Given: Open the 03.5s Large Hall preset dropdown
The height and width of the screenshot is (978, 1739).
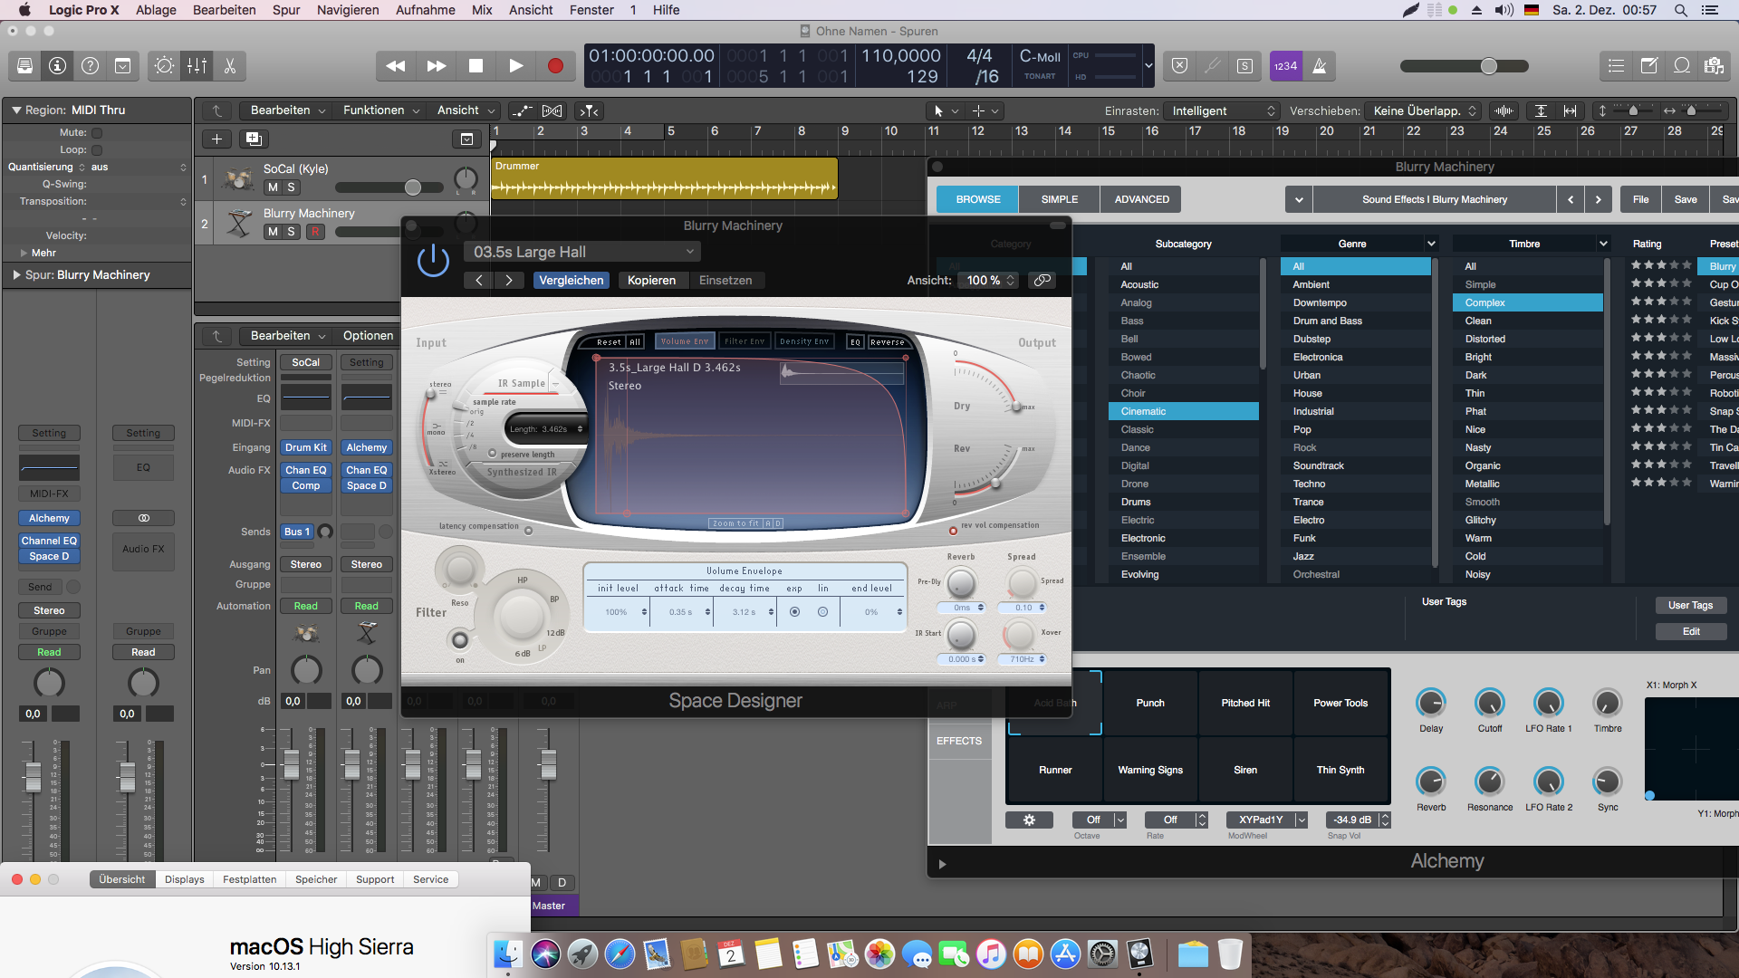Looking at the screenshot, I should point(581,252).
